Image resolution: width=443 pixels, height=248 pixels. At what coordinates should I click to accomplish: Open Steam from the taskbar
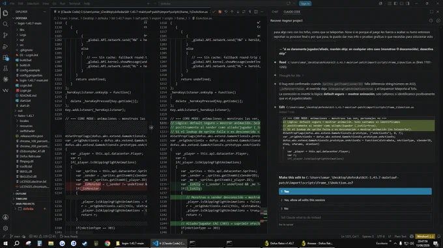85,243
